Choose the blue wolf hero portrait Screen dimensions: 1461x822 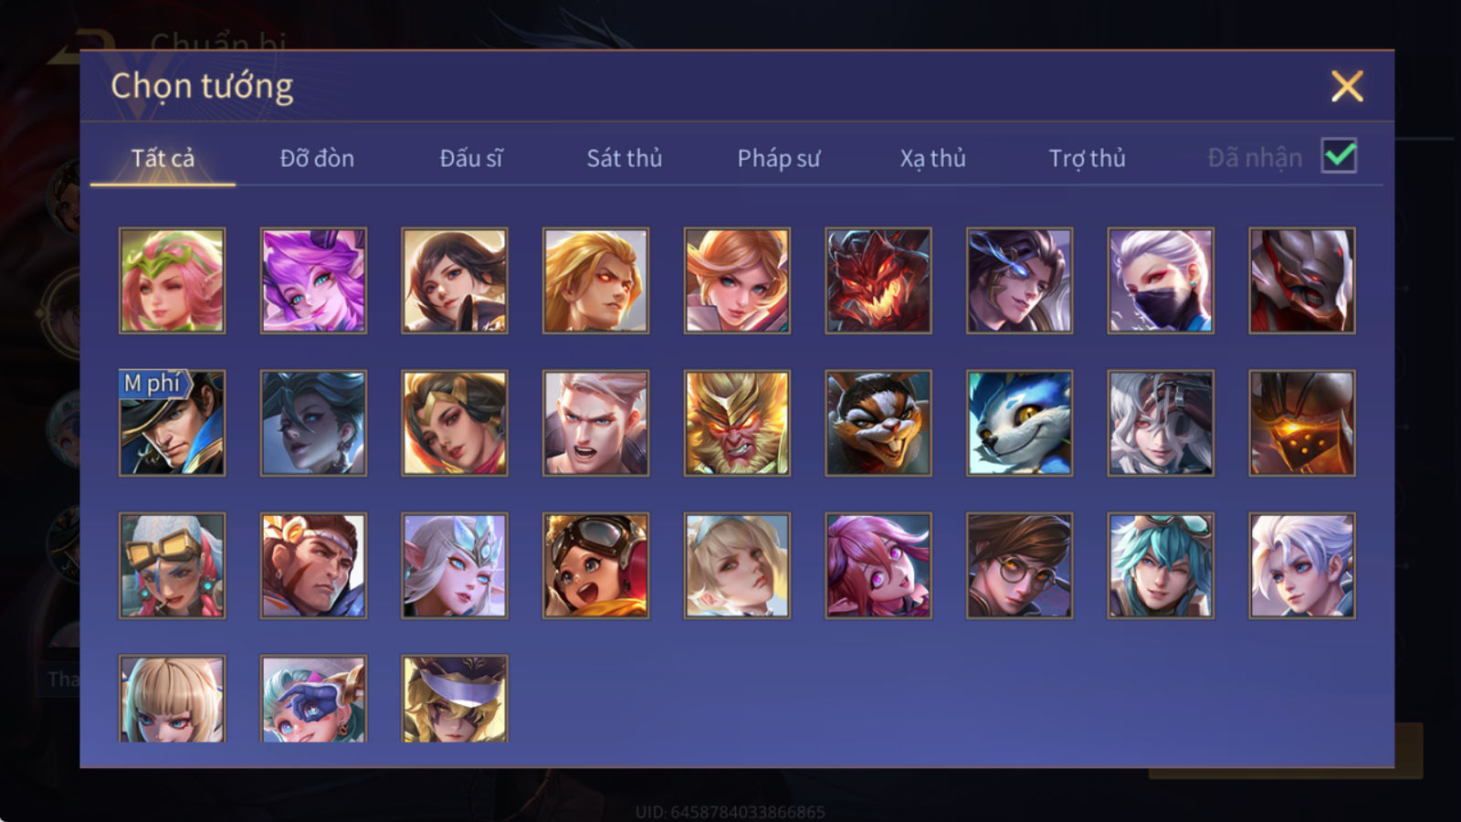coord(1019,423)
